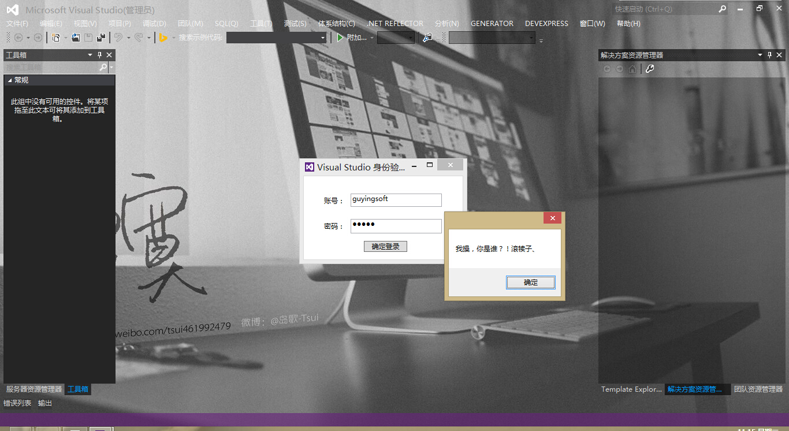Image resolution: width=789 pixels, height=431 pixels.
Task: Switch to 服务器资源管理器 tab
Action: (x=34, y=389)
